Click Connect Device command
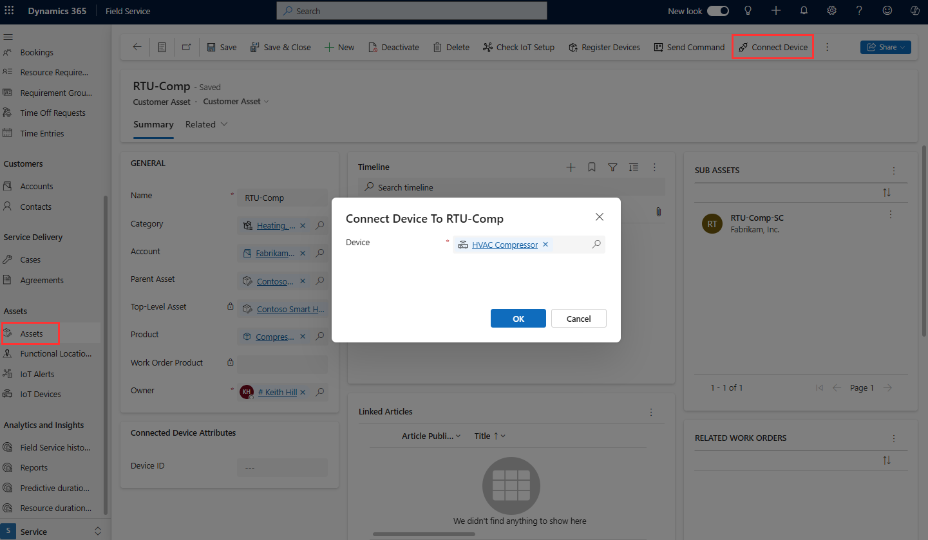928x540 pixels. (x=773, y=47)
